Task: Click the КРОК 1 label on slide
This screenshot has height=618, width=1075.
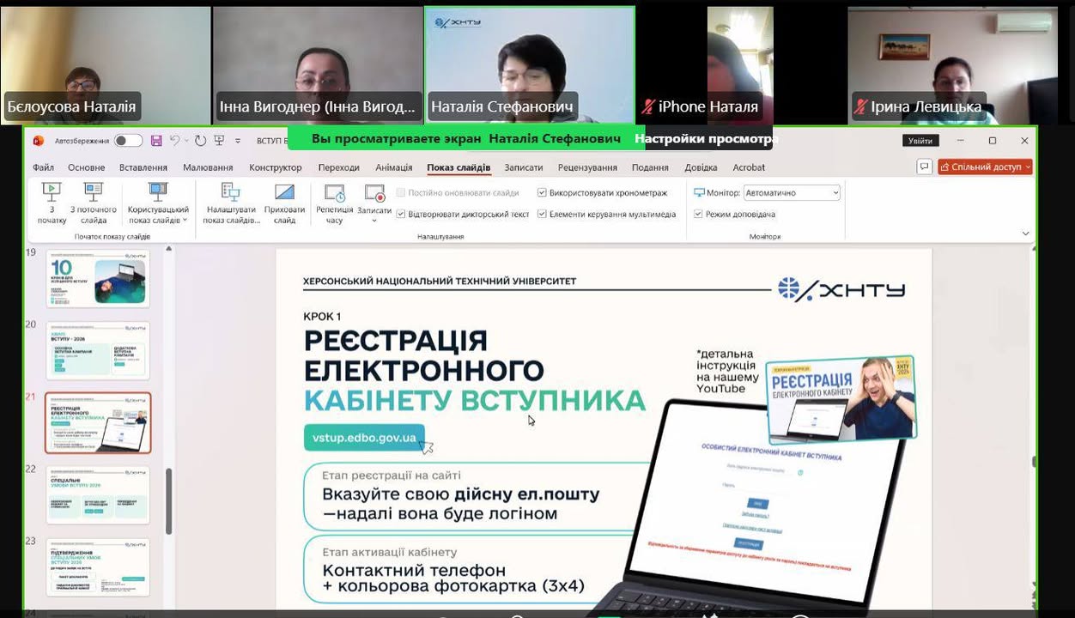Action: [322, 317]
